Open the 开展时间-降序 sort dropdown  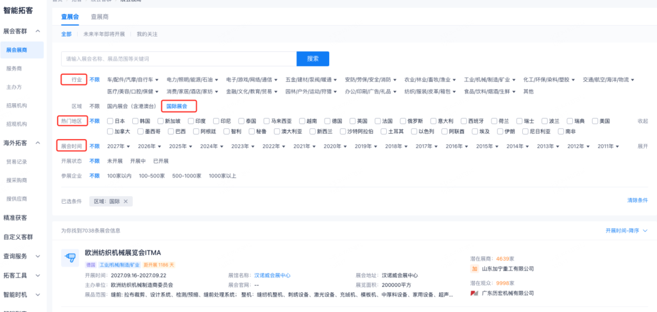[626, 230]
